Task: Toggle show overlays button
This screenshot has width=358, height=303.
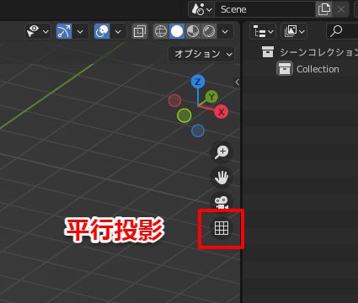Action: point(102,31)
